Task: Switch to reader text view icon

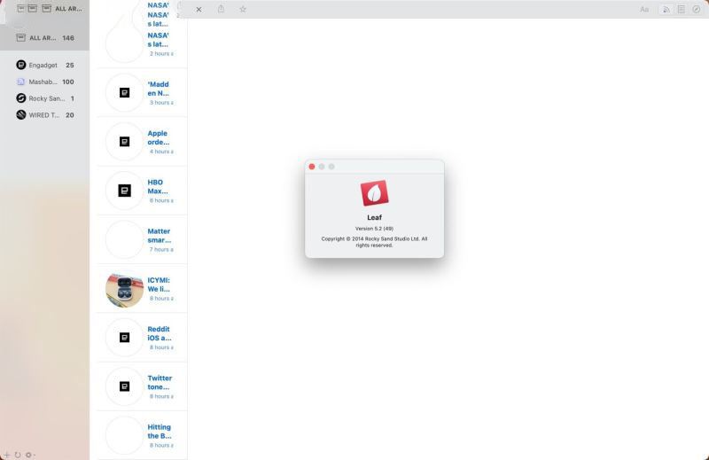Action: click(682, 9)
